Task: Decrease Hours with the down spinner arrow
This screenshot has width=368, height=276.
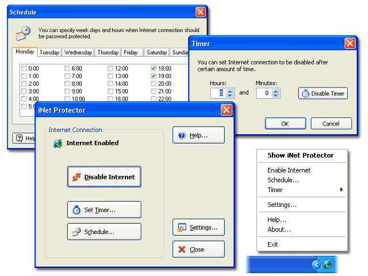Action: pos(230,95)
